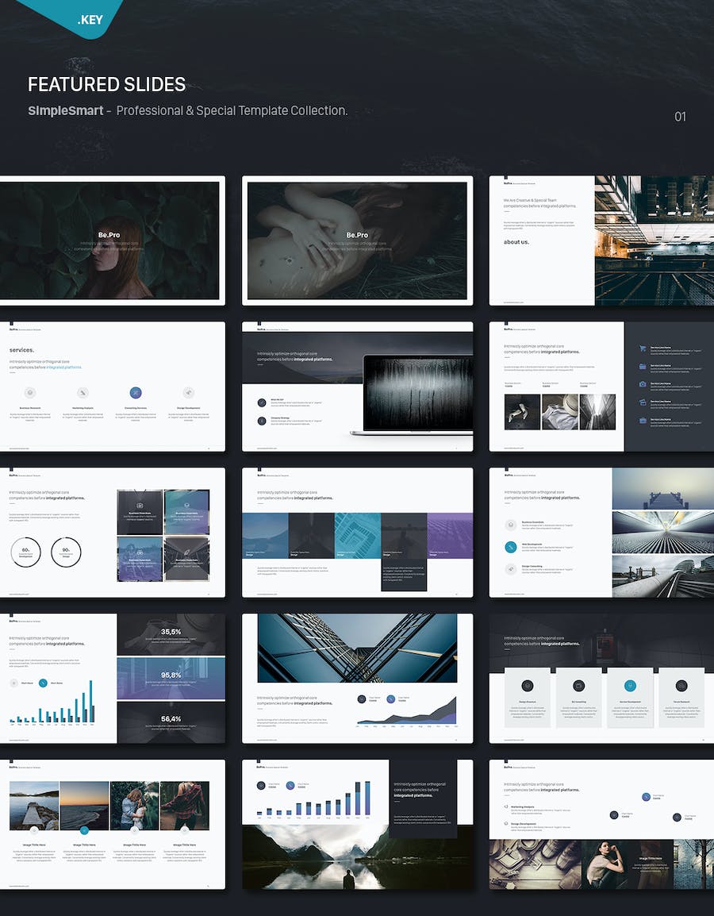Screen dimensions: 714x916
Task: Click the sunset beach photo in gallery slide
Action: pyautogui.click(x=84, y=806)
